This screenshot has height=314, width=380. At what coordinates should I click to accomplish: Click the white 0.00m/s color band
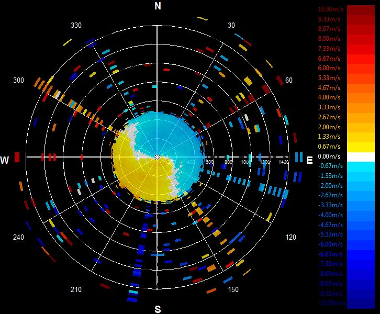point(361,157)
